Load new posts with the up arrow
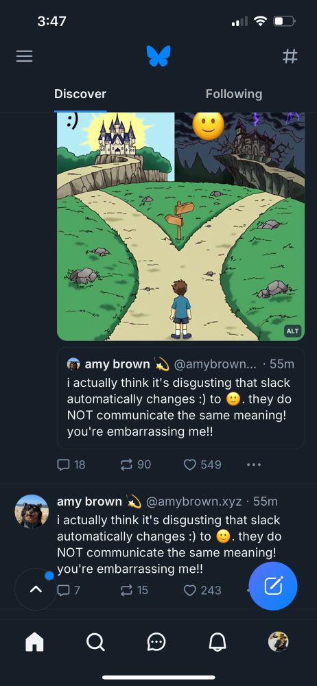 point(36,589)
